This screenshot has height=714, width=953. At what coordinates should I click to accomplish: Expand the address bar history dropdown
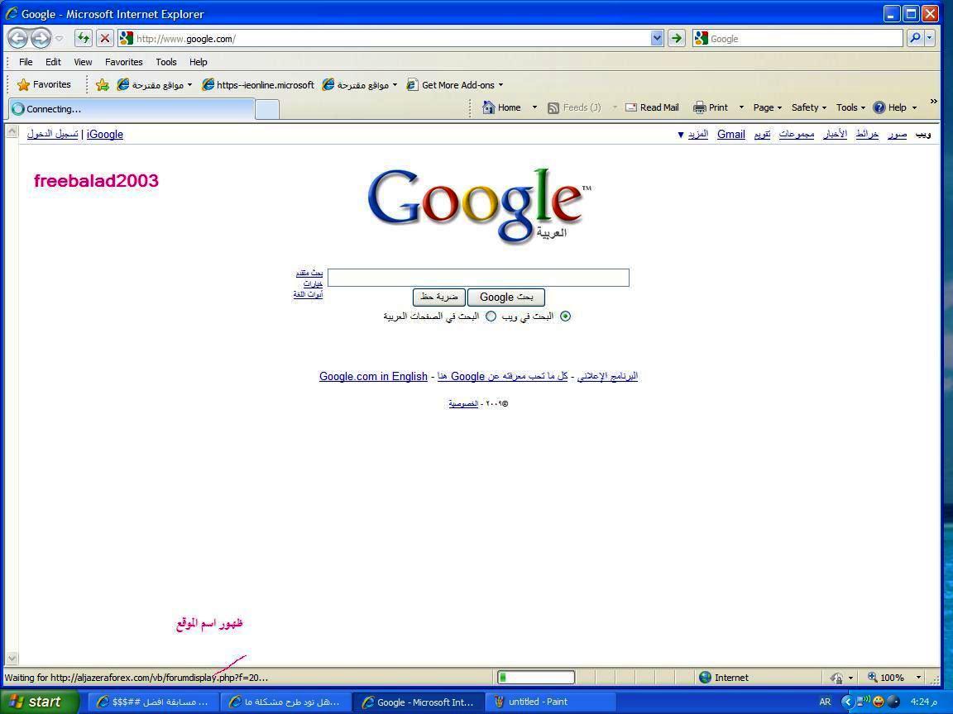click(657, 38)
